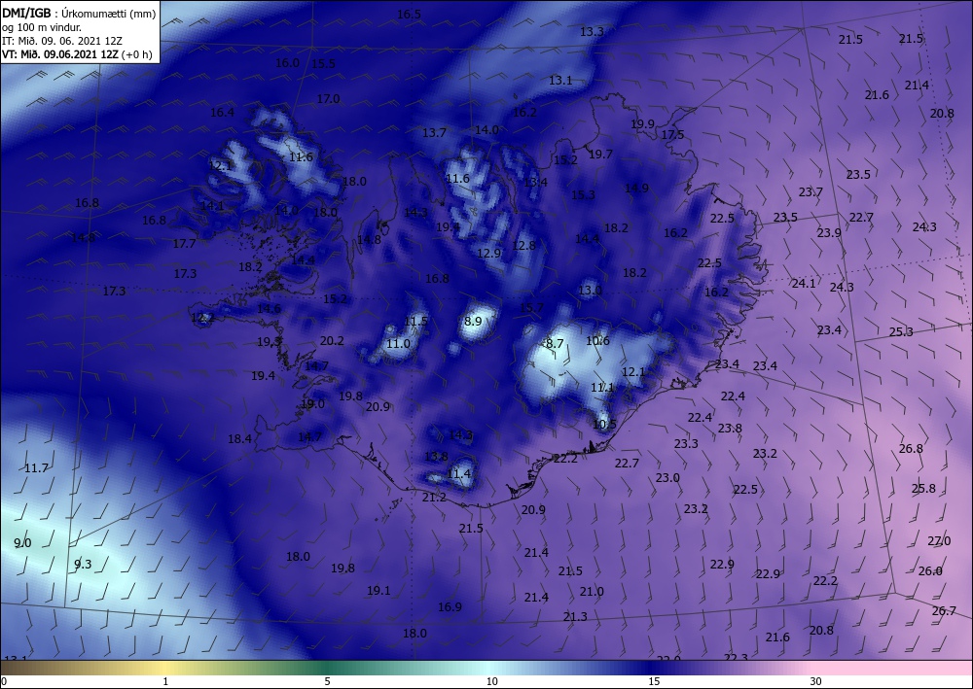Click the 5 label on the color scale
The height and width of the screenshot is (689, 973).
327,681
